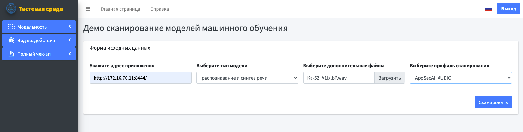Click the Вид воздействия bug icon
Viewport: 523px width, 132px height.
coord(11,40)
